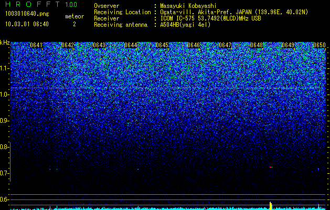330x210 pixels.
Task: Click the 0645 time marker
Action: [x=162, y=45]
